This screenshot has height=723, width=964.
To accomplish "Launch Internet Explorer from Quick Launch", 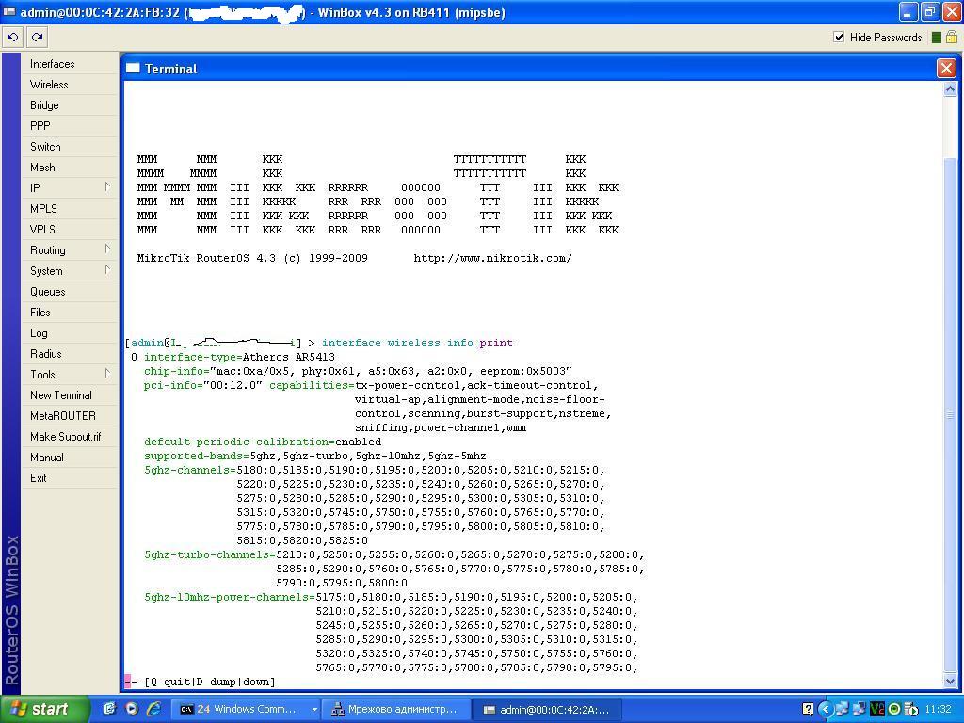I will pyautogui.click(x=153, y=710).
